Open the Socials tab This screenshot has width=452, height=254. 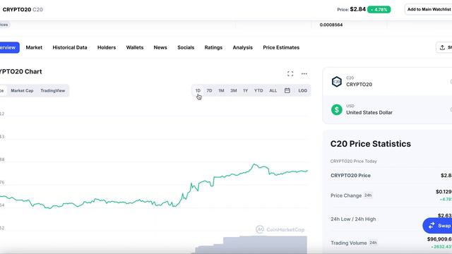(186, 47)
